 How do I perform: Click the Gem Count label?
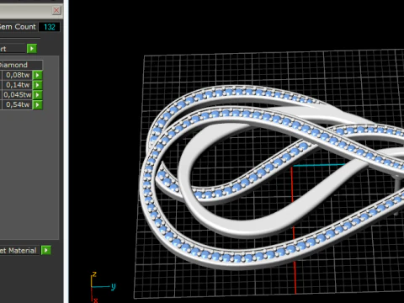tap(18, 27)
